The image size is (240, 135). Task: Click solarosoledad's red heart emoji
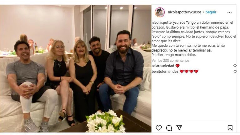click(x=177, y=66)
